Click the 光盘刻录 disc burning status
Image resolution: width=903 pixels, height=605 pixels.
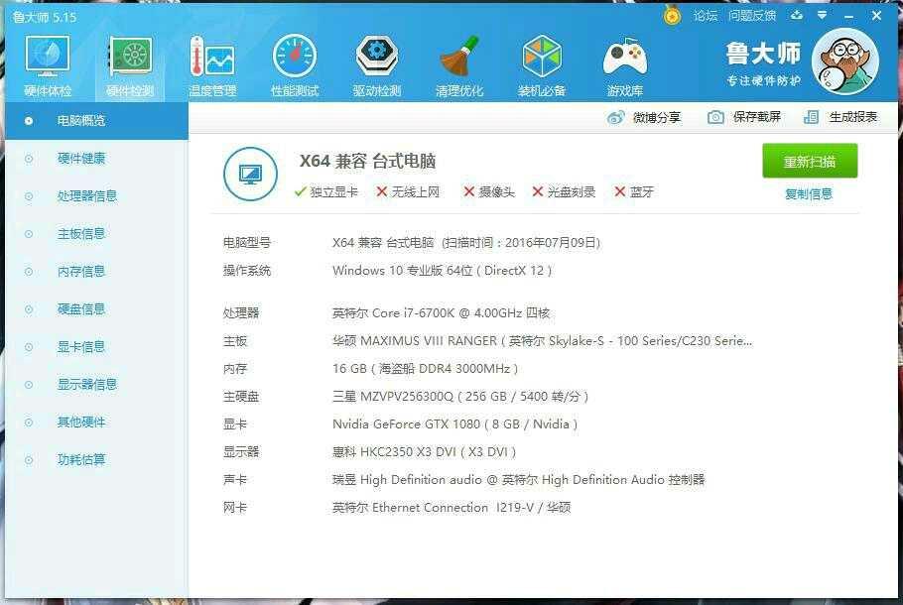(x=564, y=191)
